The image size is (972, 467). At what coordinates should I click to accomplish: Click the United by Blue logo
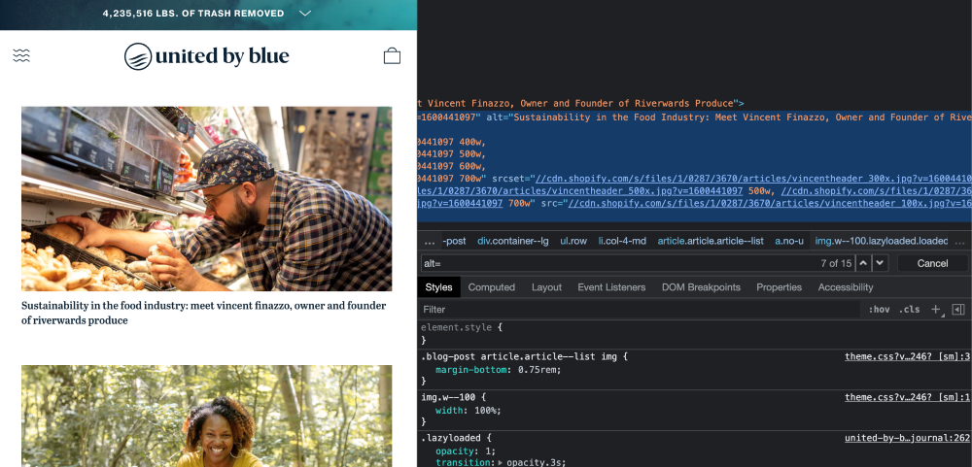206,56
